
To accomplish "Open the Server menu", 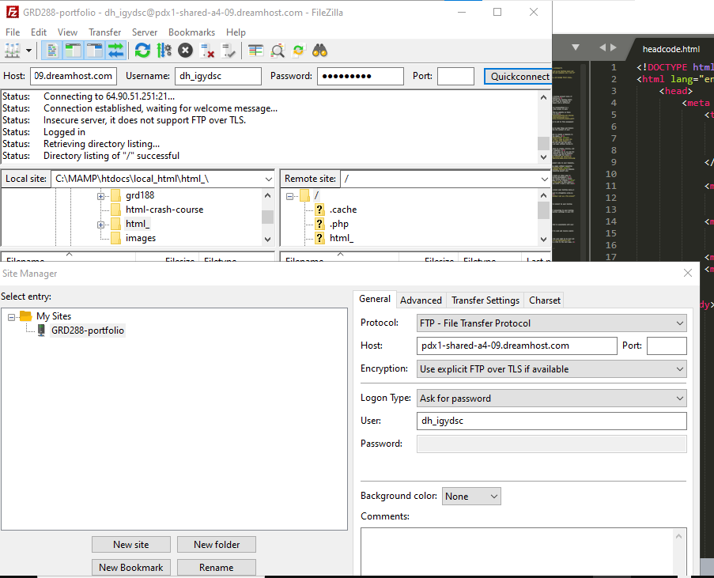I will 145,32.
